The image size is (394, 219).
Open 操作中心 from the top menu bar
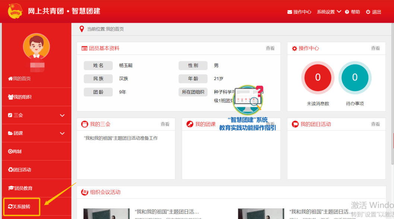(x=299, y=12)
